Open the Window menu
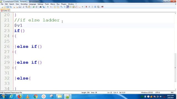 pyautogui.click(x=71, y=4)
